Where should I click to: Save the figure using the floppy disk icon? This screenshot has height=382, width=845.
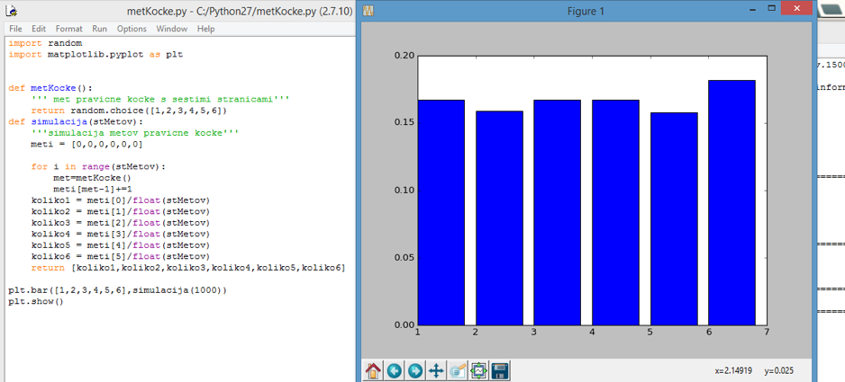pos(500,370)
